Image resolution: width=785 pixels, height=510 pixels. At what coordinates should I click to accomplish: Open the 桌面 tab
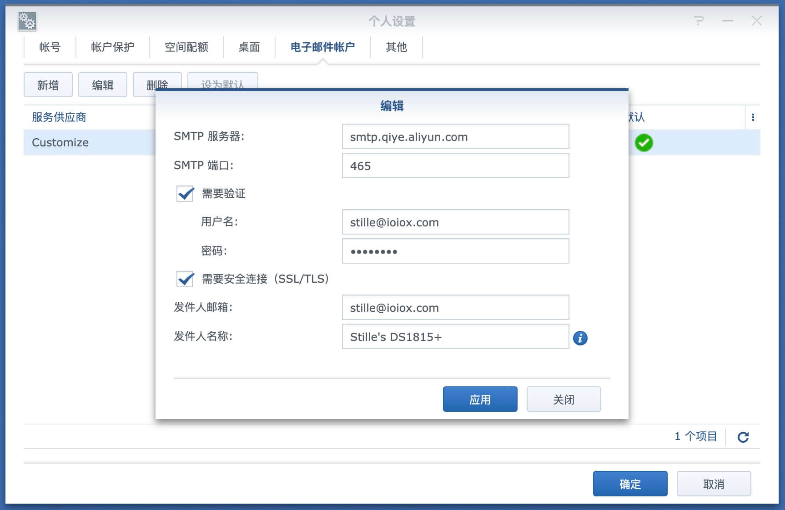click(x=249, y=47)
